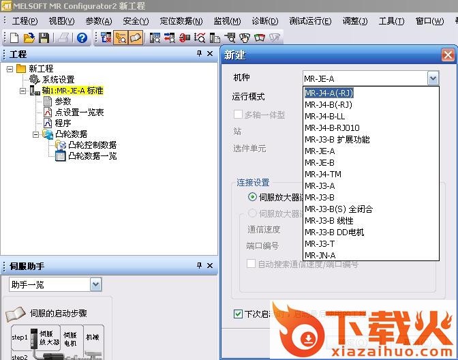
Task: Click the Save floppy disk icon
Action: coord(43,38)
